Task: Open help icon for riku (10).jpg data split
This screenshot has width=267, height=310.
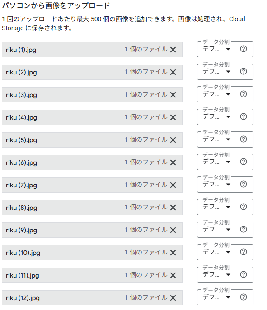Action: coord(243,252)
